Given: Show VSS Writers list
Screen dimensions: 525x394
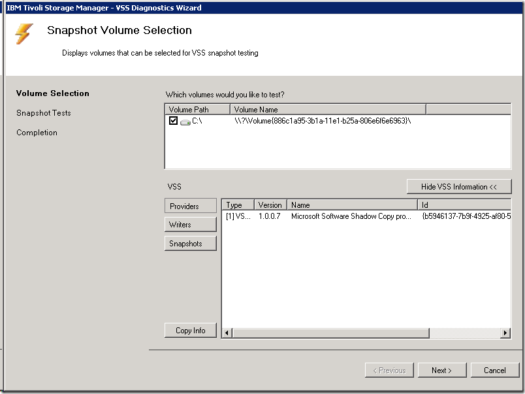Looking at the screenshot, I should [x=190, y=225].
